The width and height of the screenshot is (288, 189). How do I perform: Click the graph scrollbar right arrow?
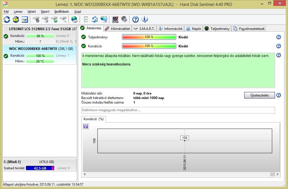click(277, 174)
